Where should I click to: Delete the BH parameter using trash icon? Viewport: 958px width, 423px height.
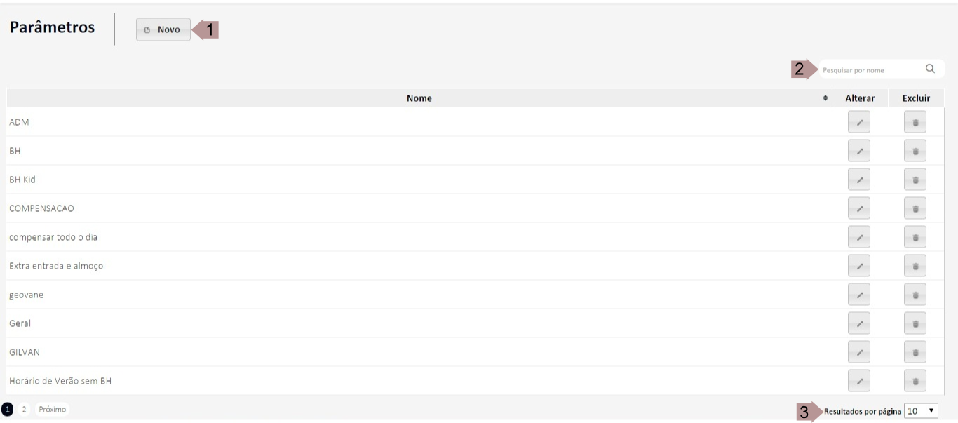[915, 151]
